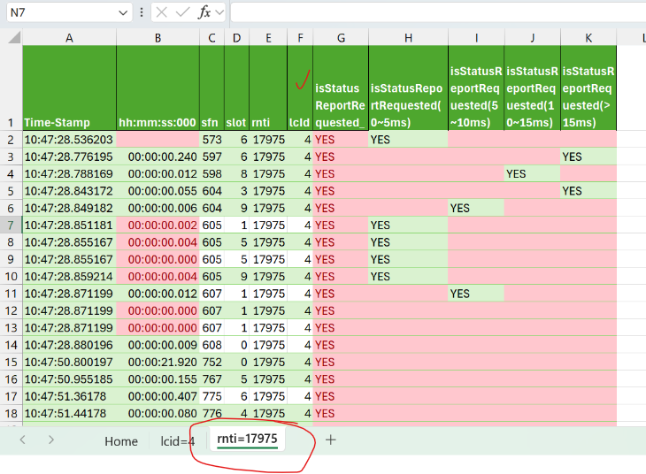Image resolution: width=646 pixels, height=474 pixels.
Task: Click the Cancel (X) icon in formula bar
Action: coord(162,12)
